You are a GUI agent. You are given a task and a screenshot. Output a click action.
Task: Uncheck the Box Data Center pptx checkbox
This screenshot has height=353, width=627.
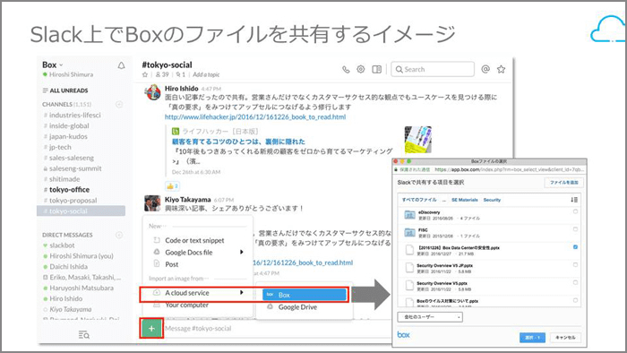(575, 247)
